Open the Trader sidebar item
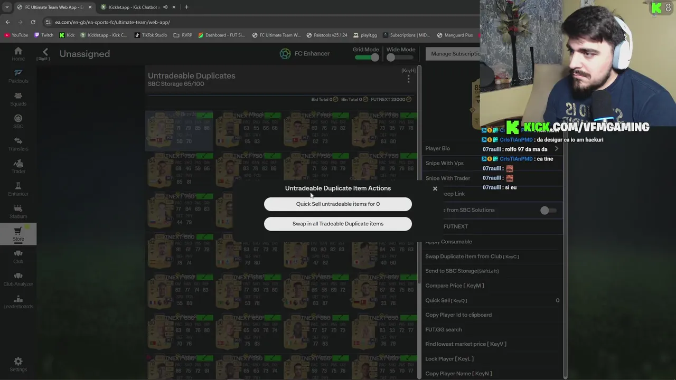 (x=18, y=167)
